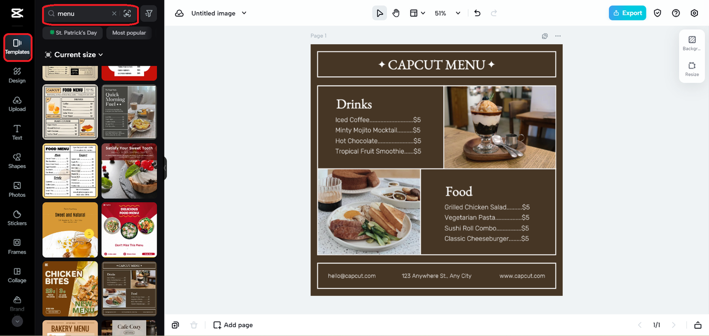Open the Design panel
Screen dimensions: 709x336
pos(17,75)
